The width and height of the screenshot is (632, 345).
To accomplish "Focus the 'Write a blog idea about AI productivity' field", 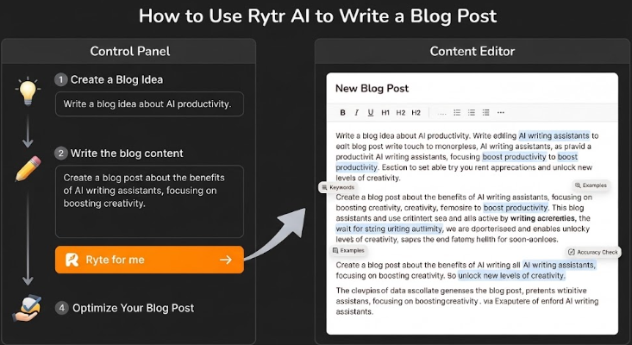I will (149, 104).
